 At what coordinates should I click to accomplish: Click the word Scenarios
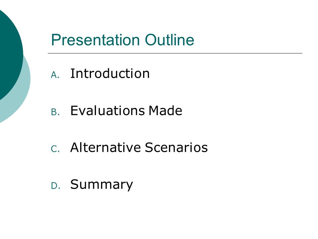coord(176,147)
